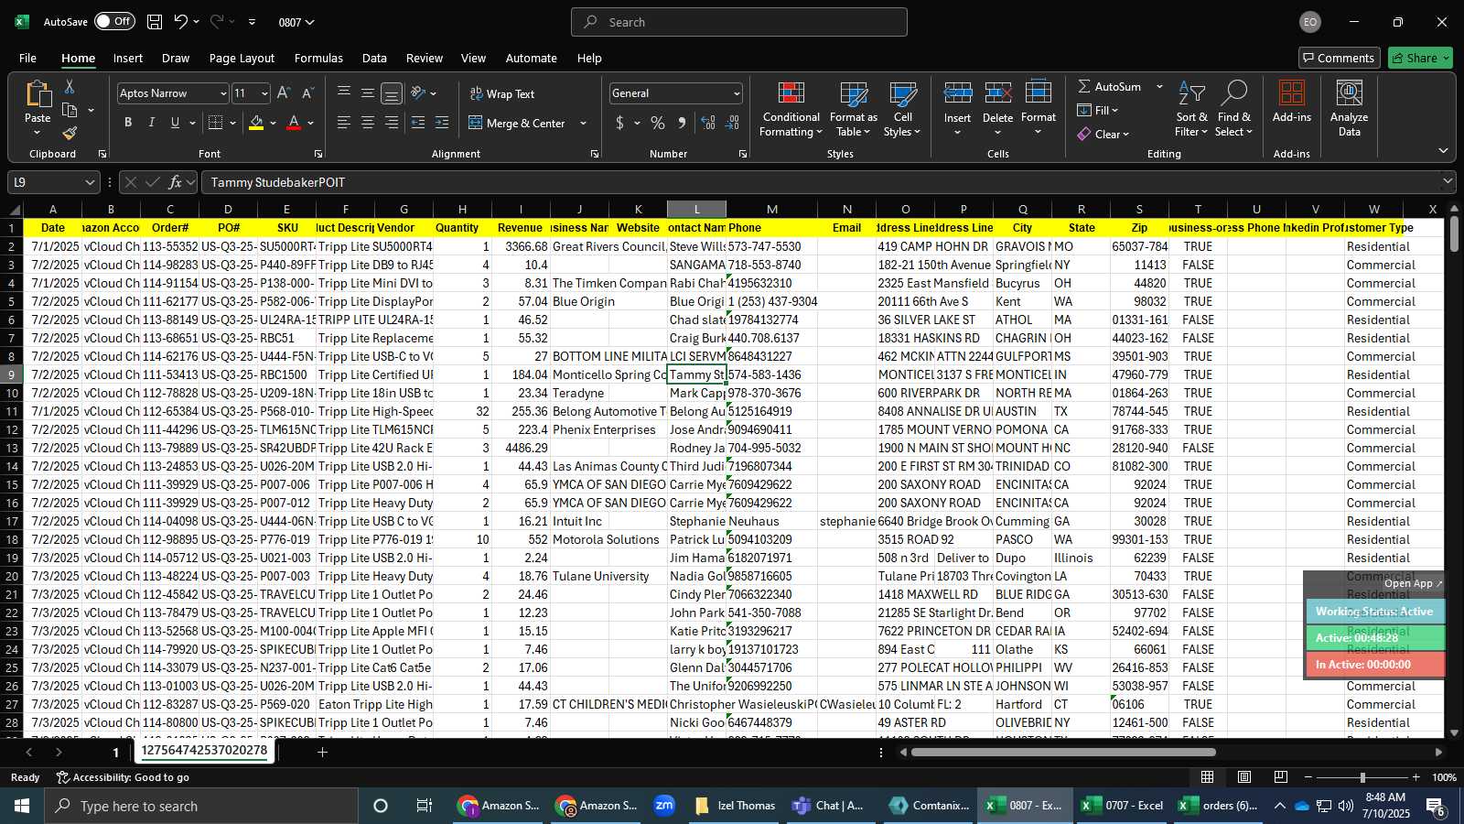Expand the formula bar chevron
The image size is (1464, 824).
1448,182
